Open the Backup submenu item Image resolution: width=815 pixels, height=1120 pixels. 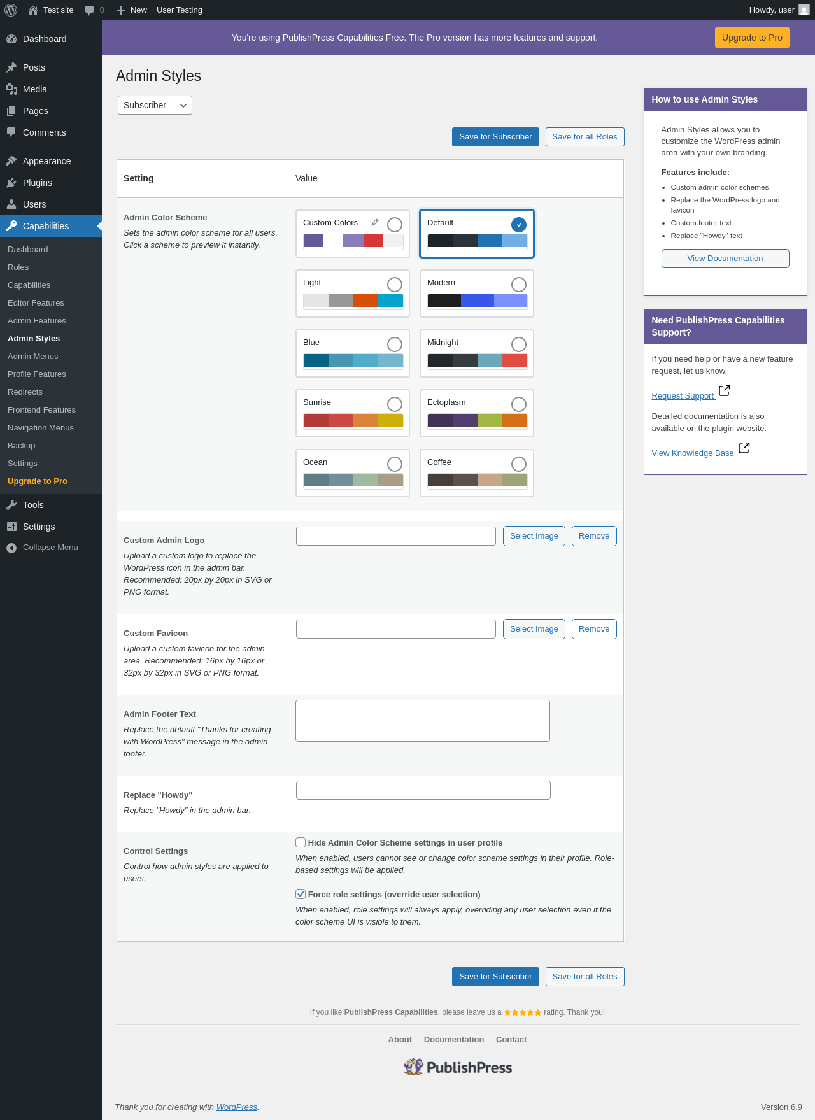22,446
